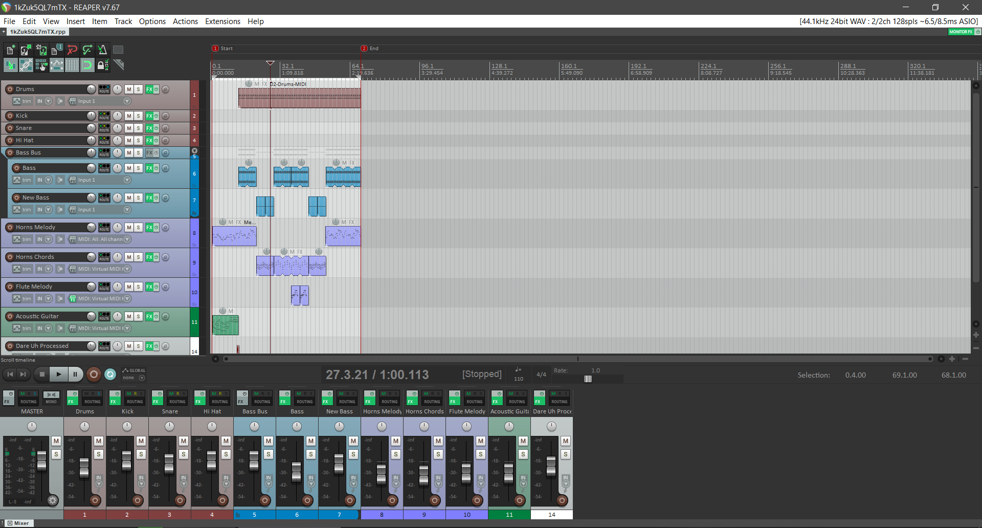Toggle the repeat loop button in the transport
982x528 pixels.
point(110,375)
